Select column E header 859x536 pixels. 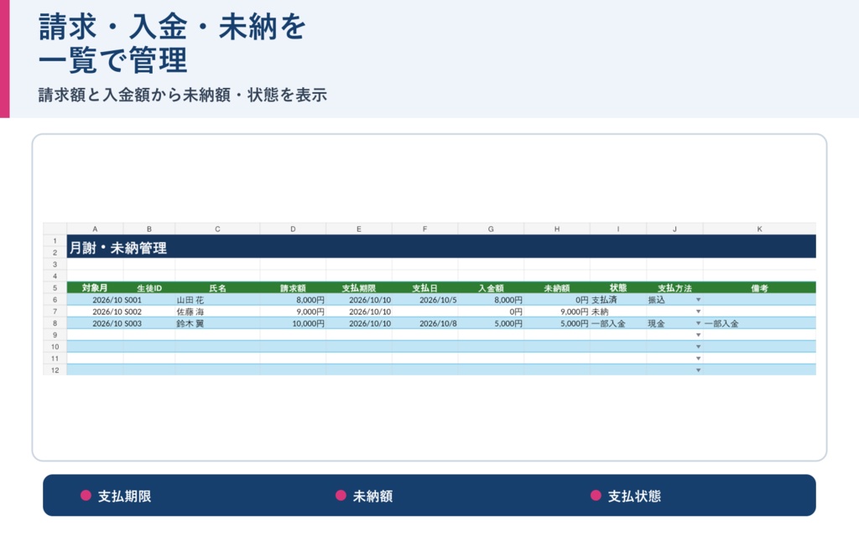[x=359, y=229]
